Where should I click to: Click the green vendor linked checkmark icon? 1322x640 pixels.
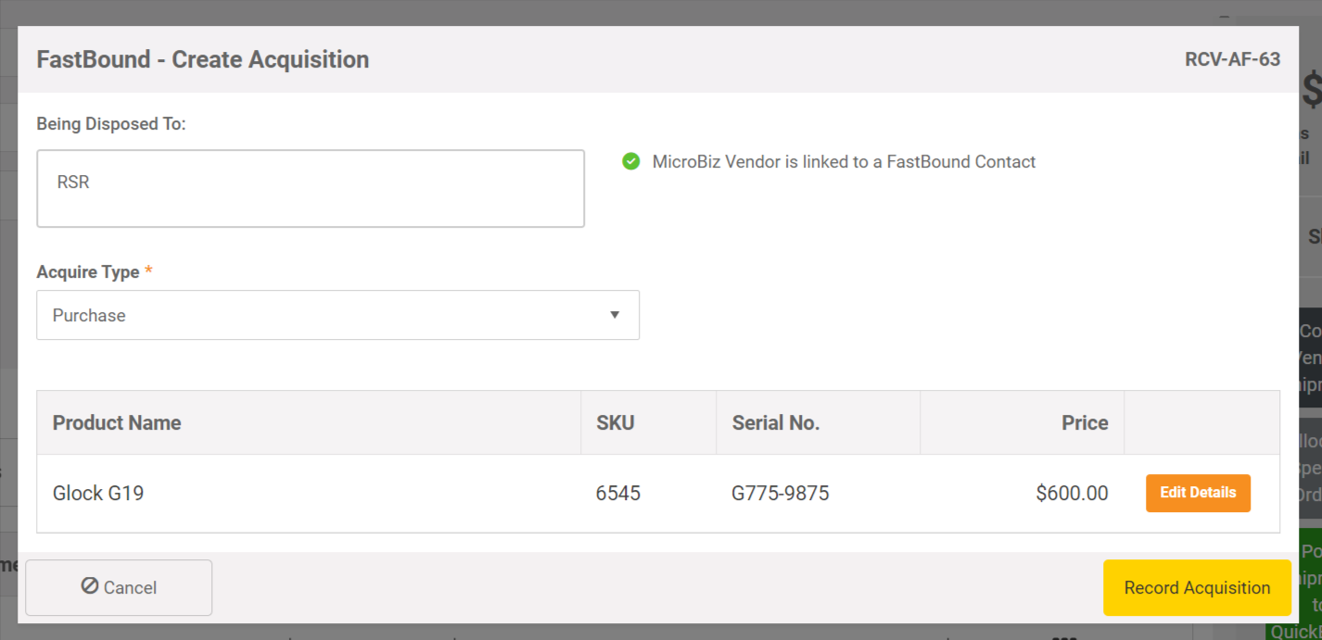pos(631,162)
